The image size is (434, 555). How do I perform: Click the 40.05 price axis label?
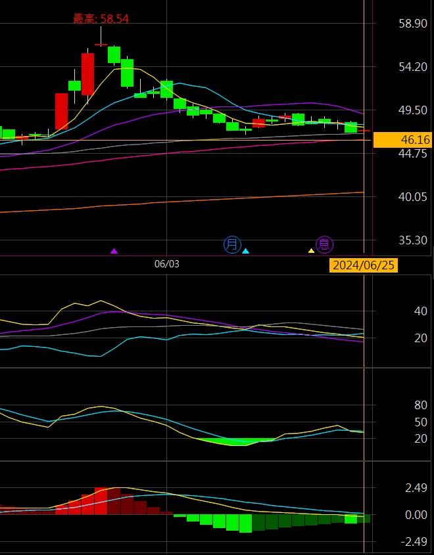coord(414,197)
